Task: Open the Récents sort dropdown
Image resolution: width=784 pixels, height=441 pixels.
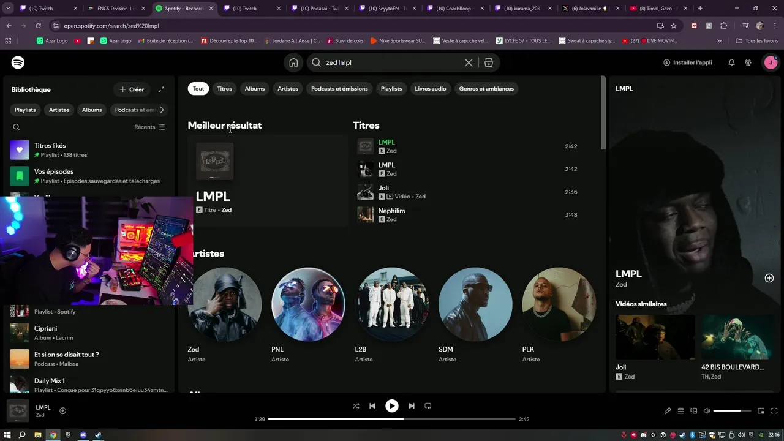Action: point(149,127)
